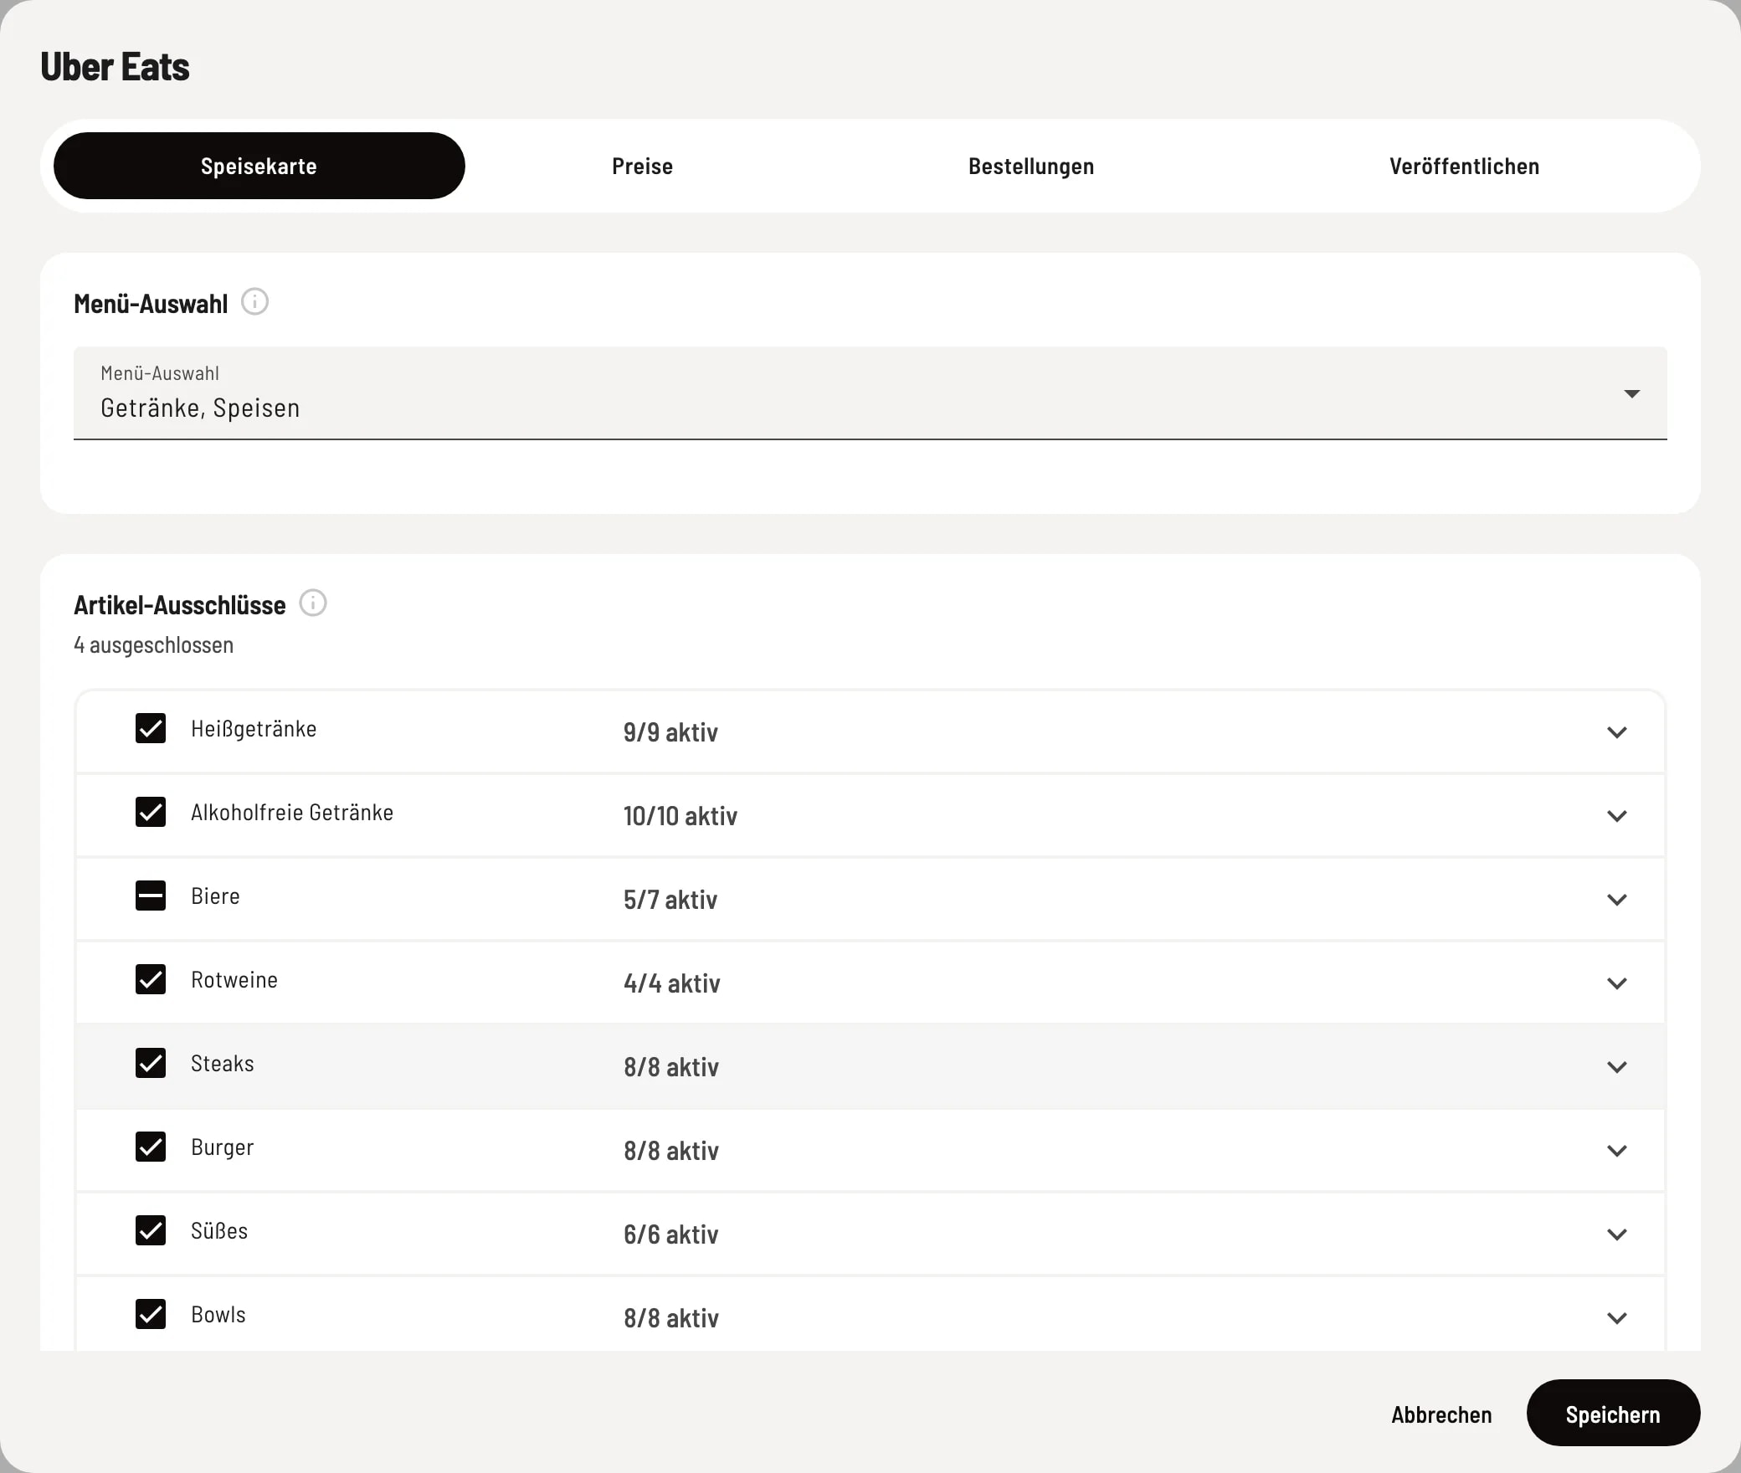The width and height of the screenshot is (1741, 1473).
Task: Click the Speichern button
Action: (x=1613, y=1414)
